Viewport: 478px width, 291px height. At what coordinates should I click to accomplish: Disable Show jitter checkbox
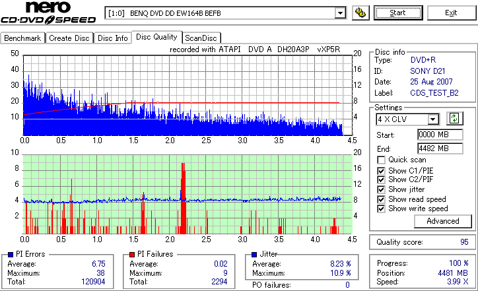pos(381,189)
